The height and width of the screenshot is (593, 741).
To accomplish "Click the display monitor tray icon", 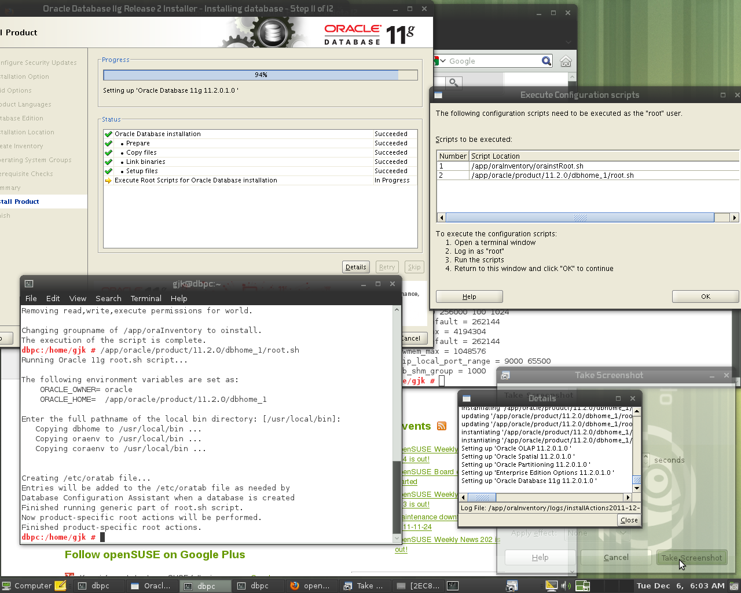I will (x=551, y=585).
